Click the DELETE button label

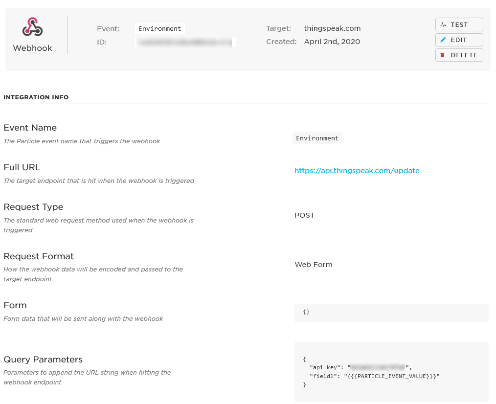point(464,55)
